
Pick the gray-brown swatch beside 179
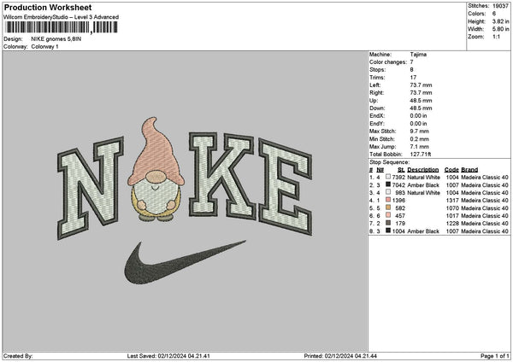pos(388,223)
